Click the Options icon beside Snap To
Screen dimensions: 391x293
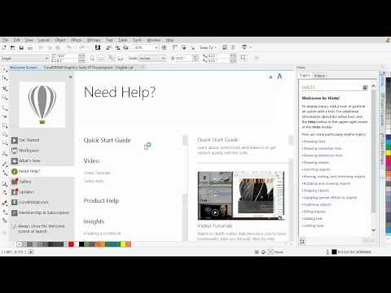tap(225, 47)
